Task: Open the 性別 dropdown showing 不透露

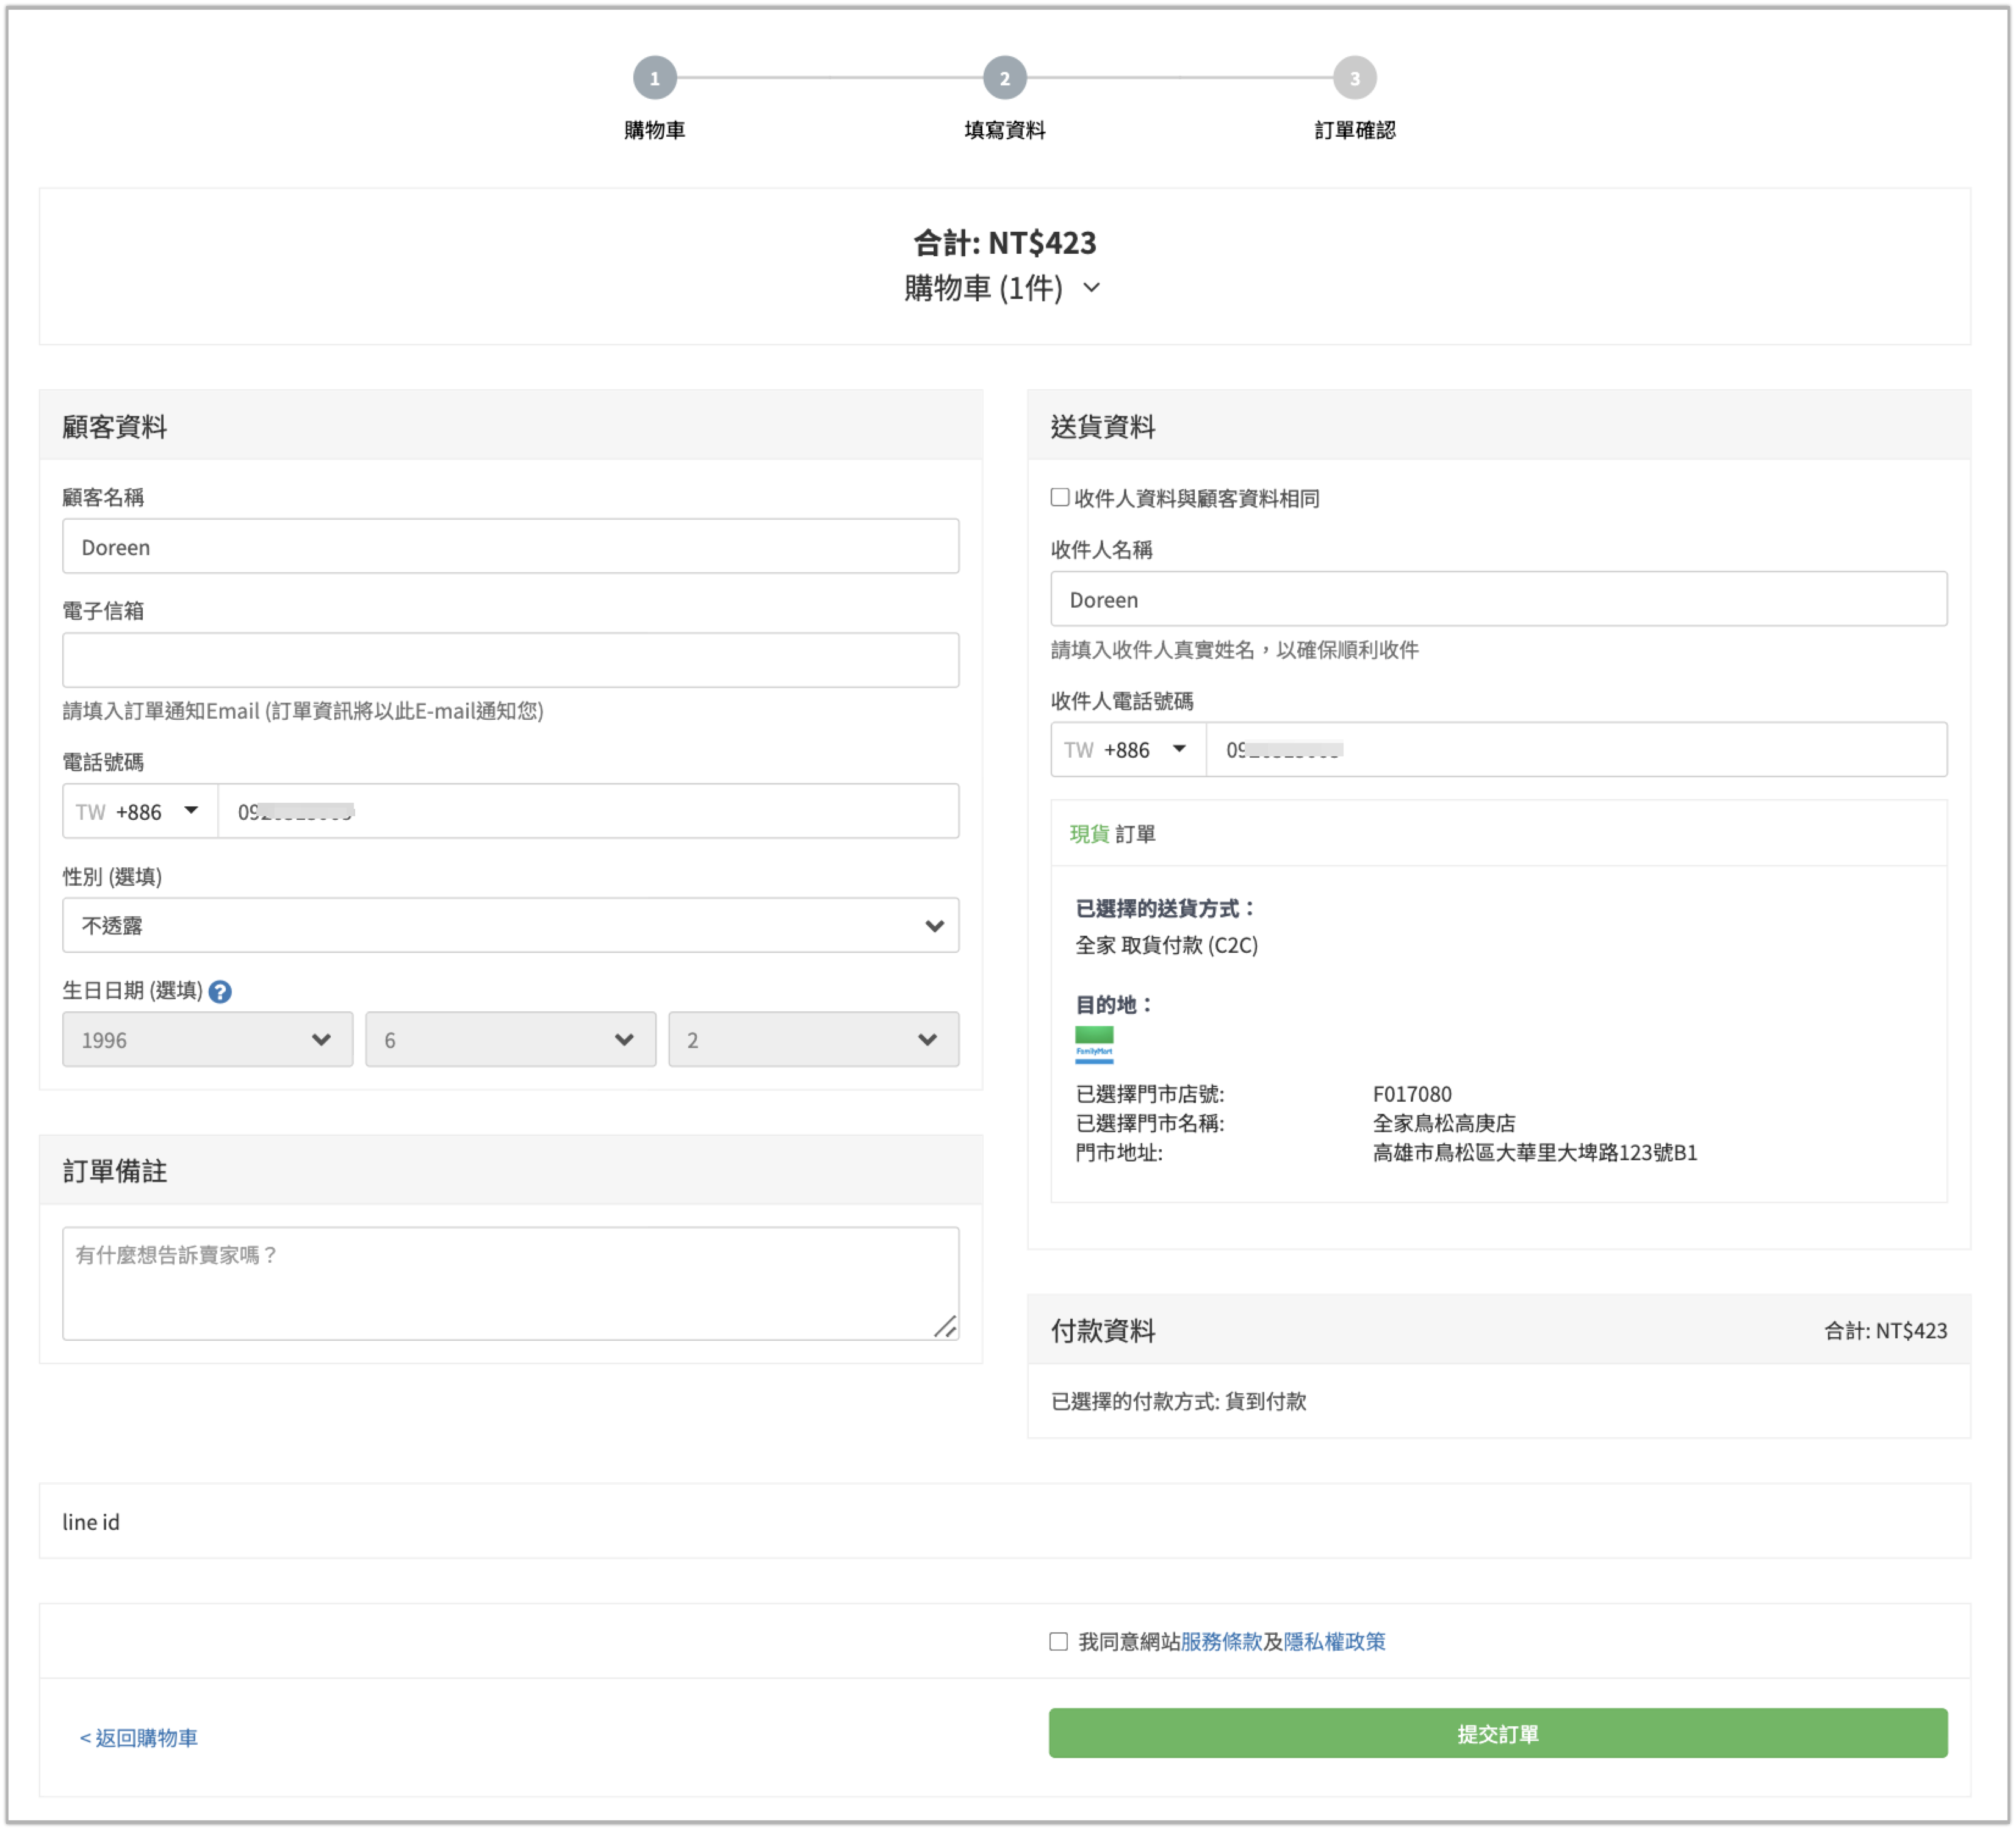Action: 511,925
